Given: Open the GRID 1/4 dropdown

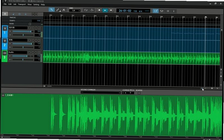Looking at the screenshot, I should click(75, 11).
